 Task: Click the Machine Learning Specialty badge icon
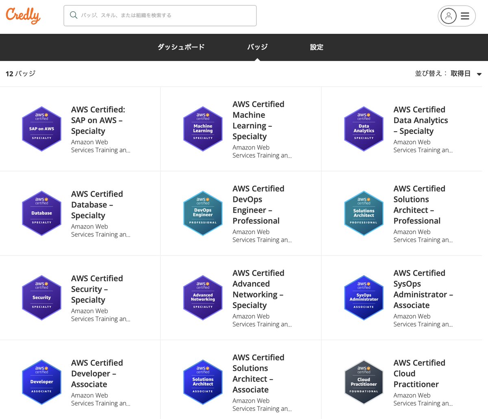(203, 129)
